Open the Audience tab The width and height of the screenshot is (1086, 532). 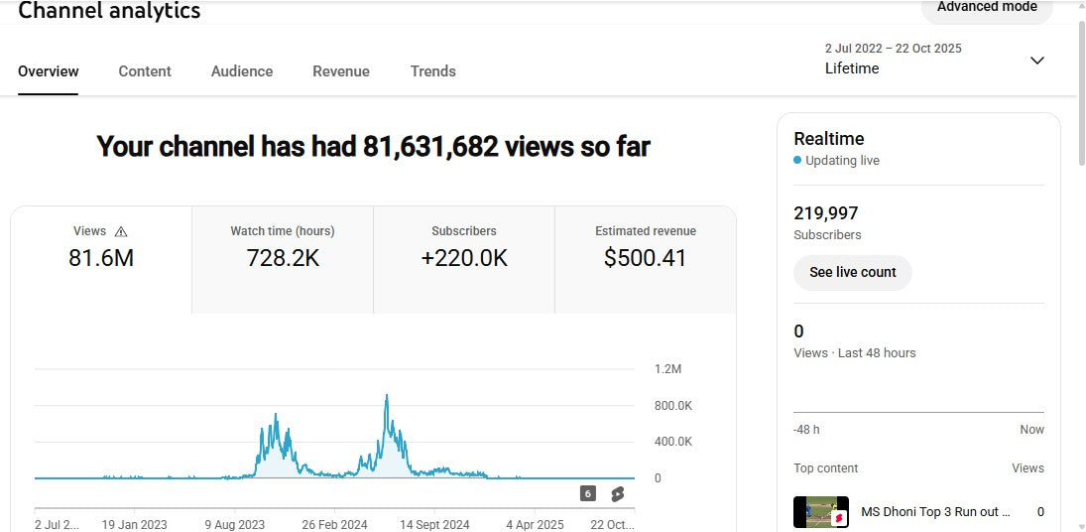[242, 71]
